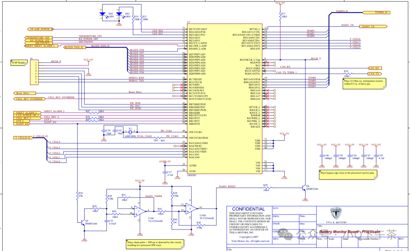Click the PIC_CLKI net label
The image size is (410, 251).
(166, 131)
